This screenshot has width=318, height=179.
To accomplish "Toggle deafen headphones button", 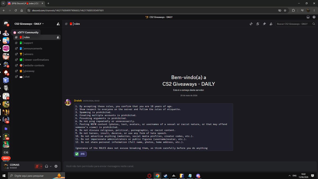I will point(47,166).
